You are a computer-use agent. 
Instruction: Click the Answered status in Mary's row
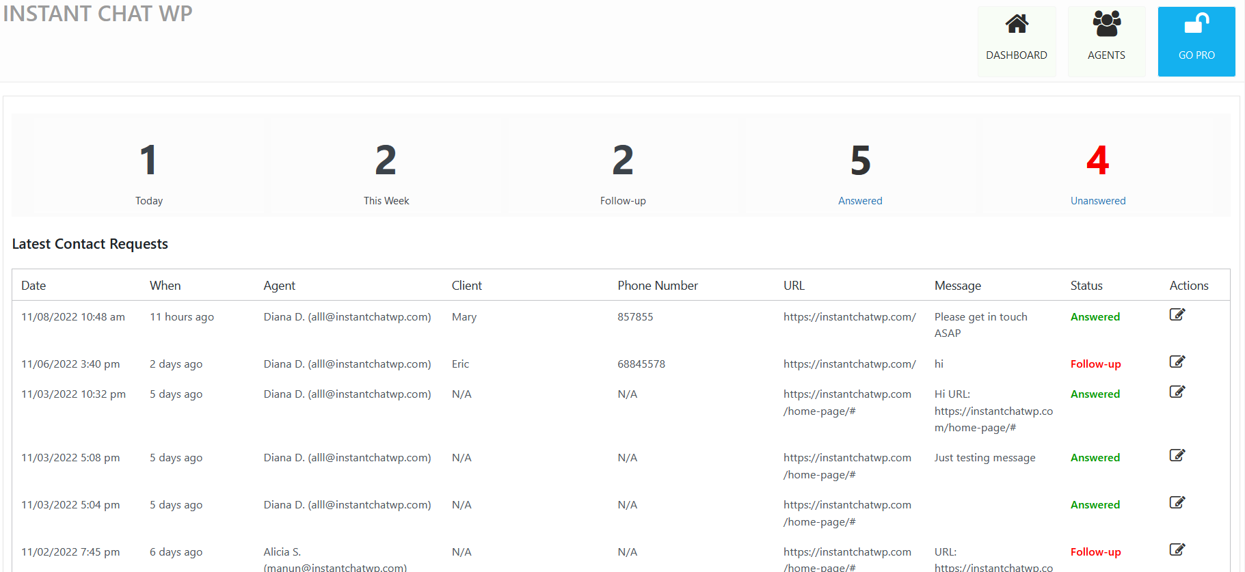tap(1095, 317)
